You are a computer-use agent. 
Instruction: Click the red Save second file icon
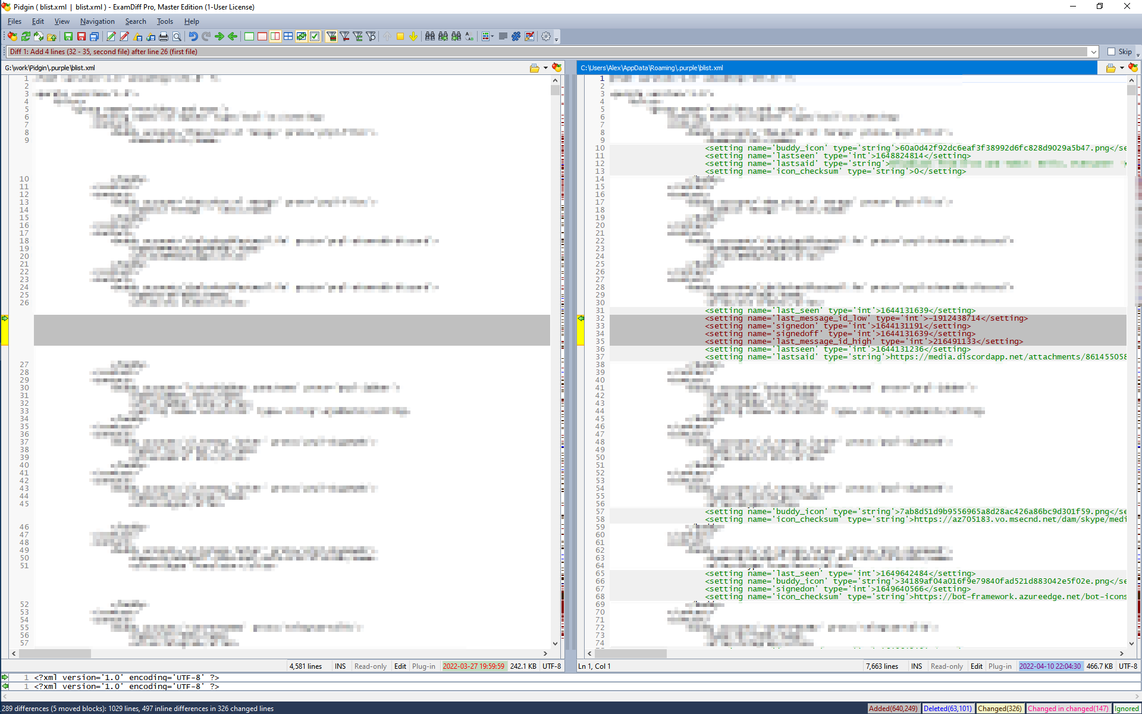pyautogui.click(x=81, y=36)
